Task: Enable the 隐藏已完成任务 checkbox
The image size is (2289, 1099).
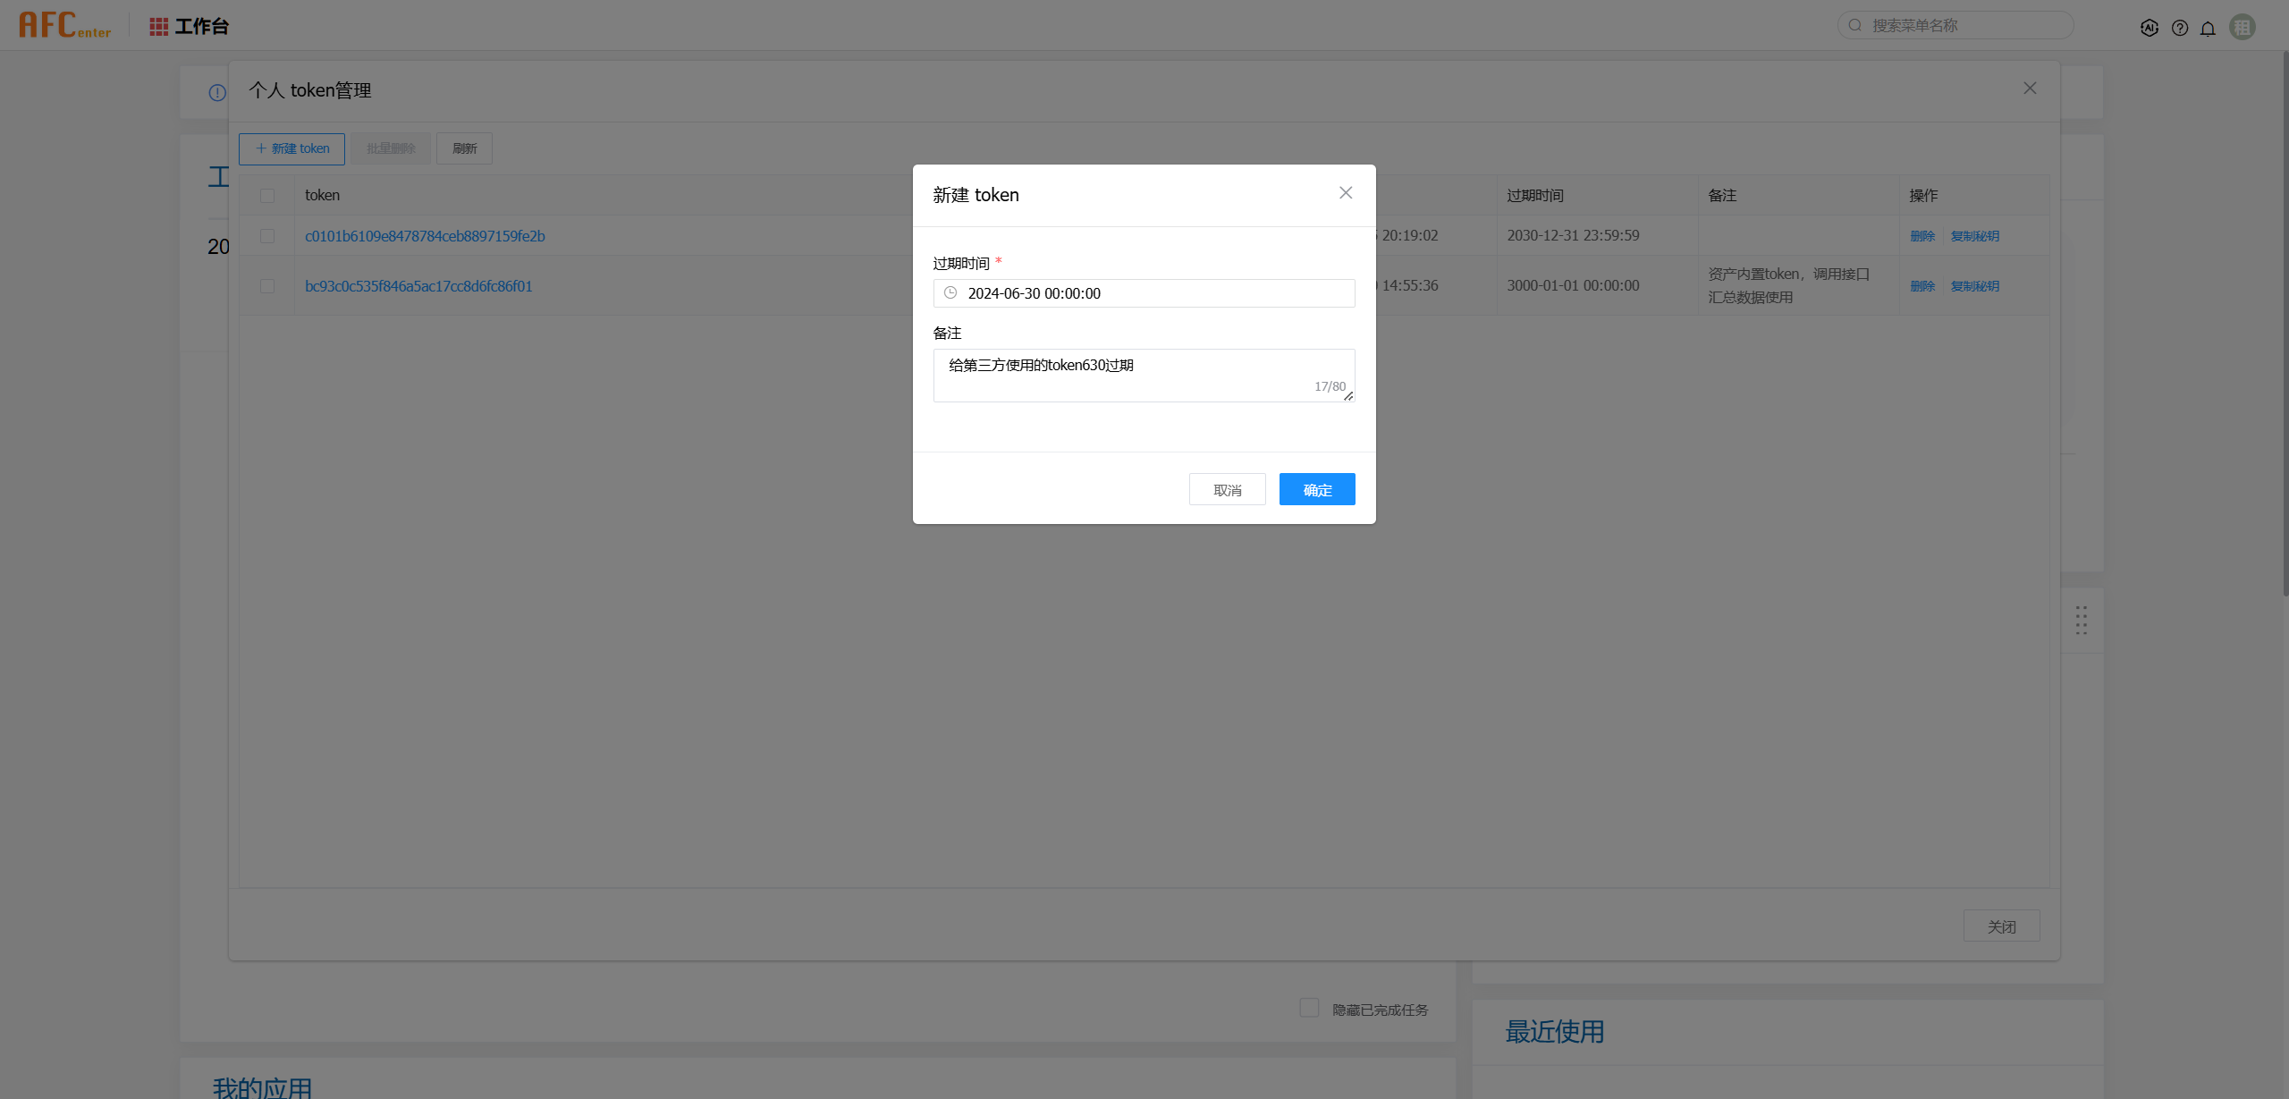Action: [1309, 1007]
